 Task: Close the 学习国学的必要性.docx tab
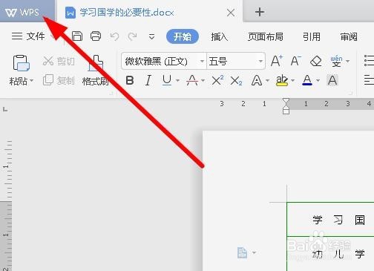click(231, 13)
